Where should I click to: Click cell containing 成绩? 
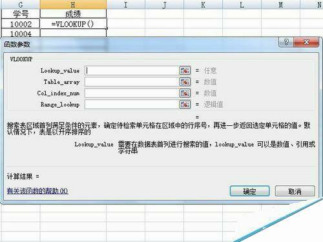point(73,14)
